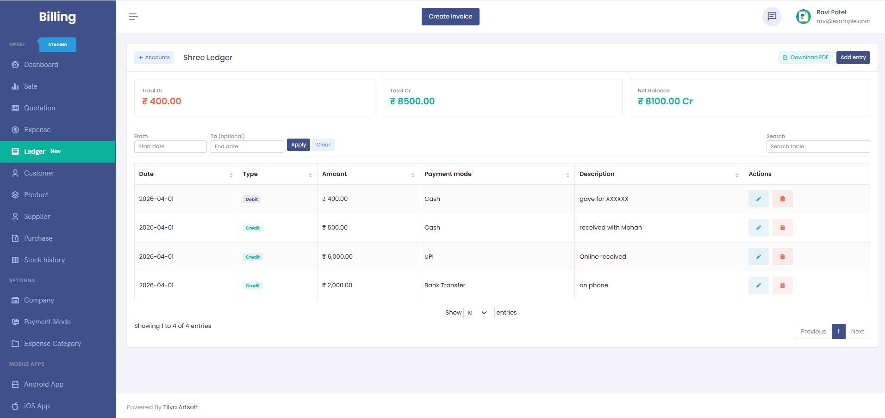
Task: Edit the "on phone" Bank Transfer entry
Action: (x=758, y=285)
